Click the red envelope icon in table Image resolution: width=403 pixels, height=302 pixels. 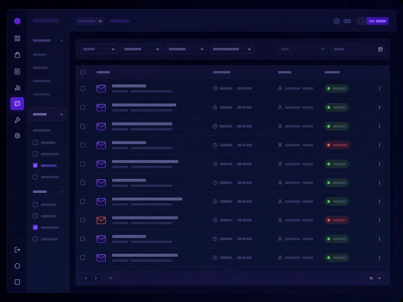[101, 220]
